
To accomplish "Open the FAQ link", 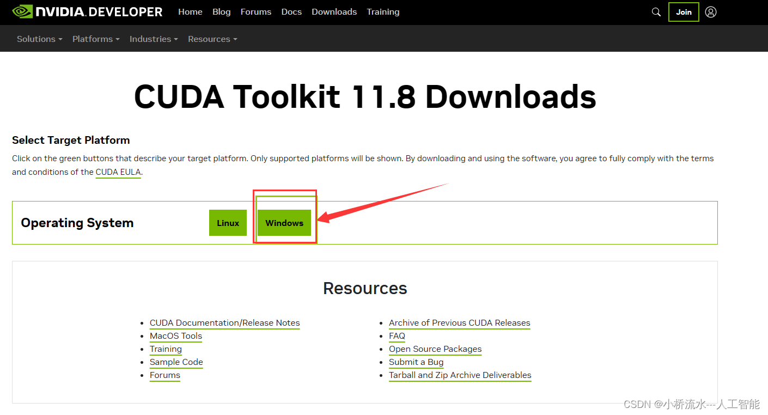I will coord(397,336).
